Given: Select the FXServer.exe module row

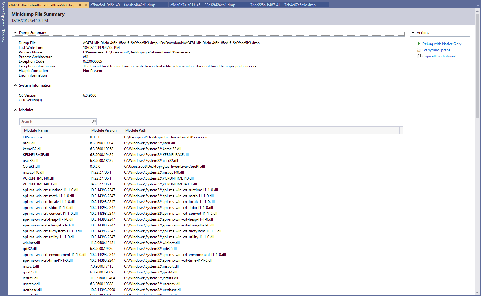Looking at the screenshot, I should (33, 137).
